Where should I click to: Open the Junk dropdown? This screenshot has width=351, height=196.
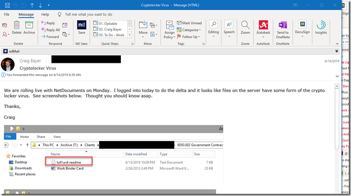(6, 35)
